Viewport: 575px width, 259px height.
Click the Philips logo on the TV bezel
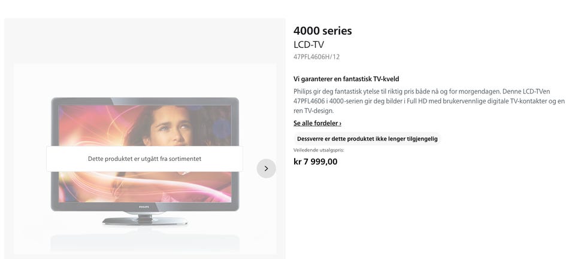144,208
